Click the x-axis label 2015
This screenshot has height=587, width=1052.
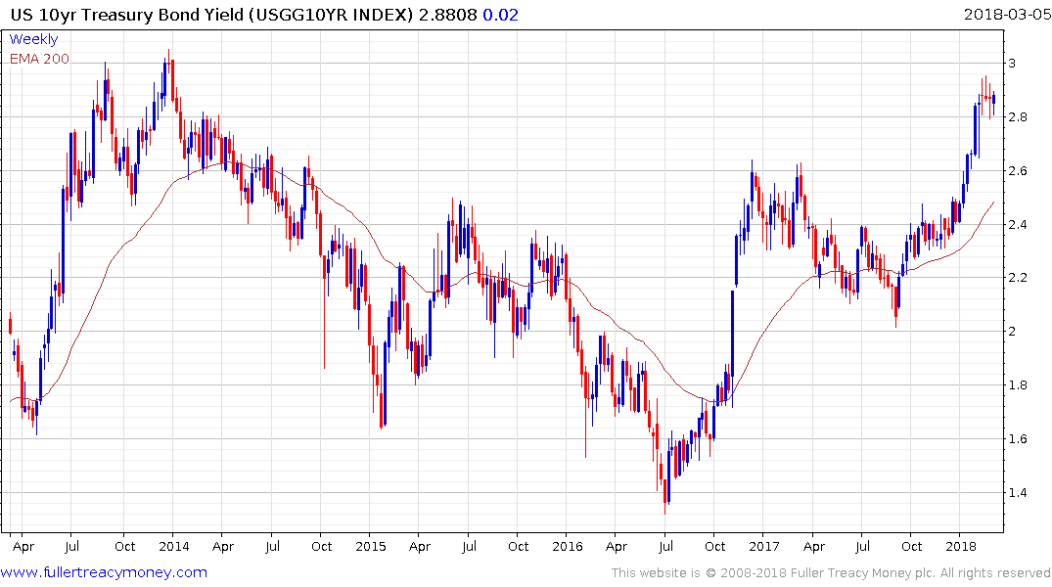370,546
